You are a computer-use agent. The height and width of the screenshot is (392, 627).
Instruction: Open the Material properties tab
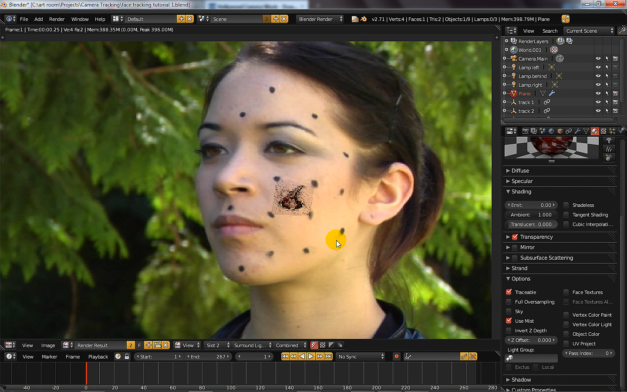pyautogui.click(x=595, y=131)
